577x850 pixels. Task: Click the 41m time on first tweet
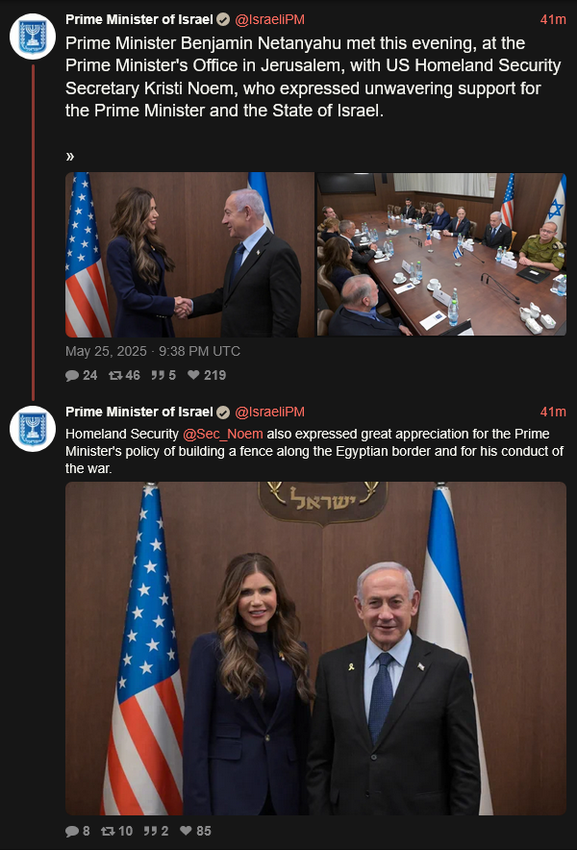pos(553,20)
